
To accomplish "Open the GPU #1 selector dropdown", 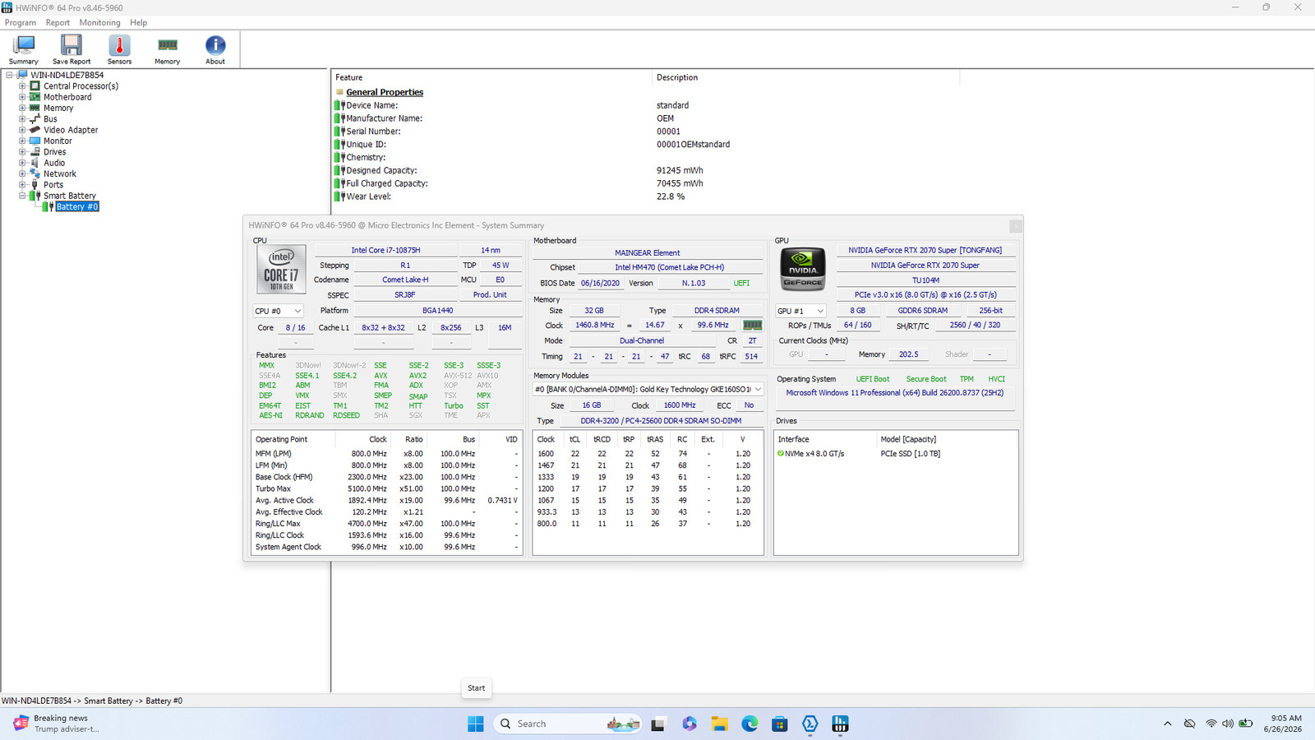I will [801, 311].
